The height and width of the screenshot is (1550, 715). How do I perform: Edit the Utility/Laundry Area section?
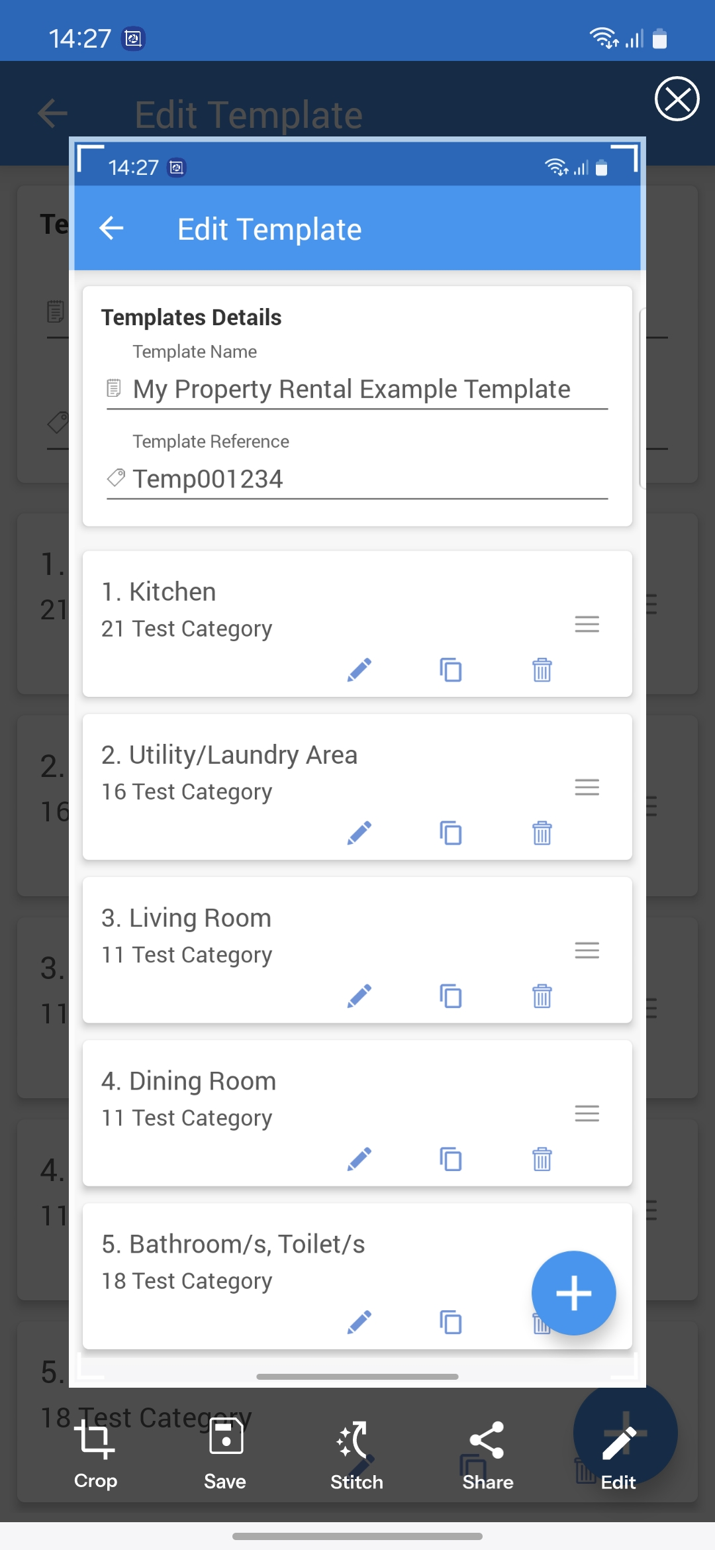pyautogui.click(x=359, y=833)
